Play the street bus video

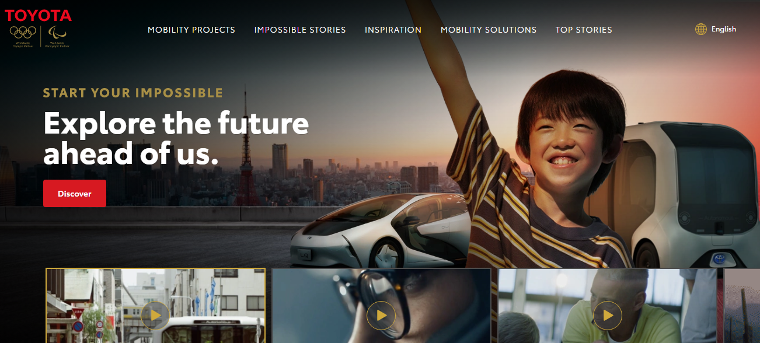[155, 316]
